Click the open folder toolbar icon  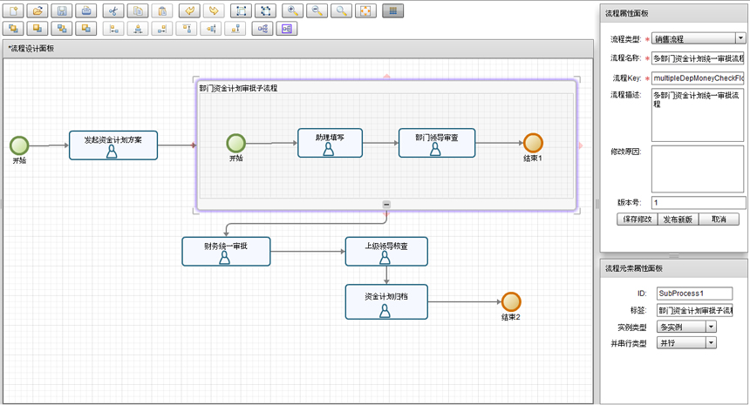click(37, 11)
